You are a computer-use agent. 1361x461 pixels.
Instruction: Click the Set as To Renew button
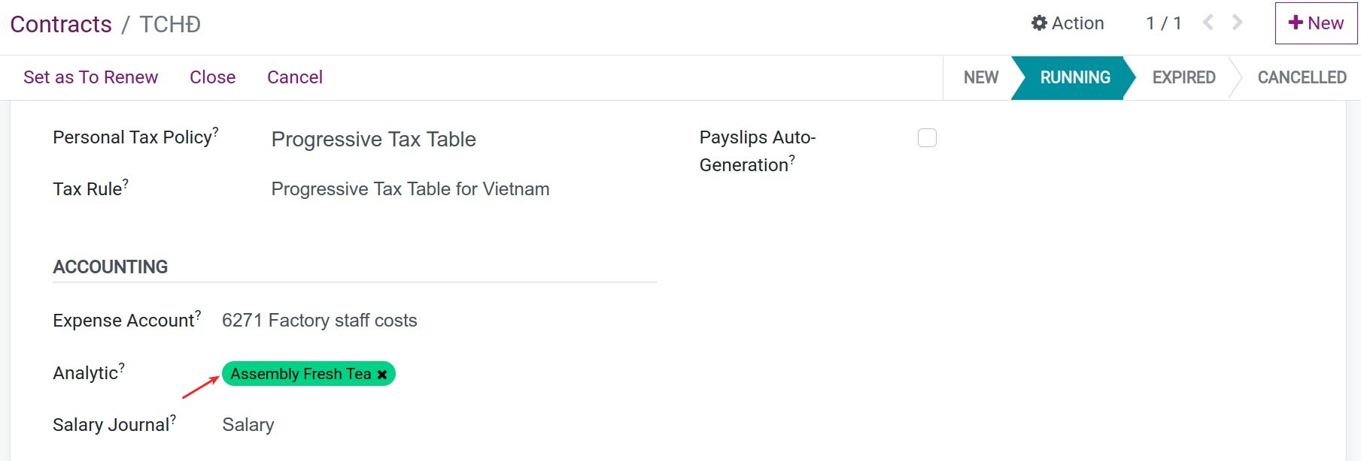[x=90, y=77]
